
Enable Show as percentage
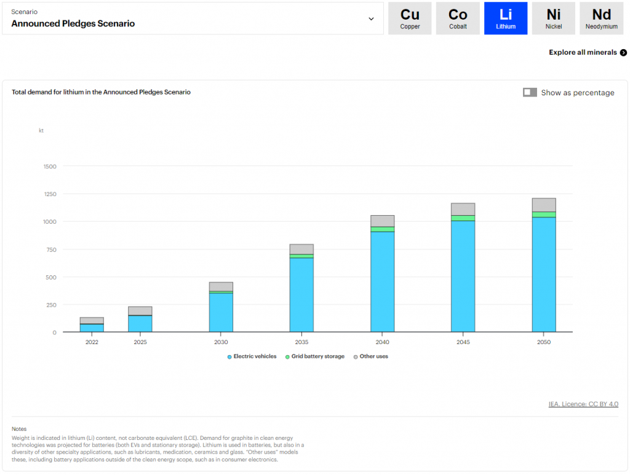(x=530, y=92)
